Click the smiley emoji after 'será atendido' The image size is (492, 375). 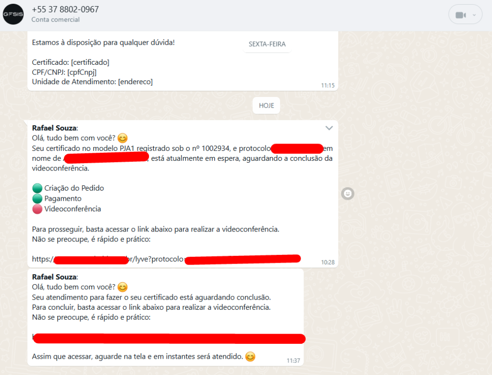pos(250,357)
